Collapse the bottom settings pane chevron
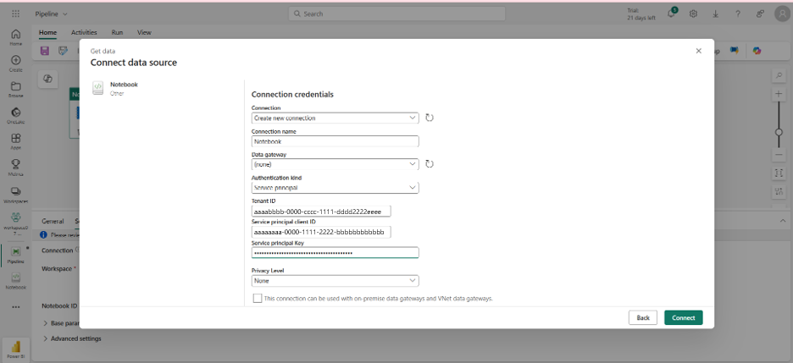Image resolution: width=793 pixels, height=363 pixels. pyautogui.click(x=783, y=221)
